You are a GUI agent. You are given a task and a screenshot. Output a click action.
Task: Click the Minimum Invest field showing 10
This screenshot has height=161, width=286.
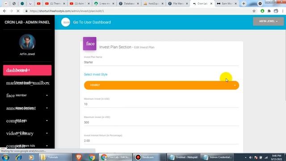coord(161,104)
